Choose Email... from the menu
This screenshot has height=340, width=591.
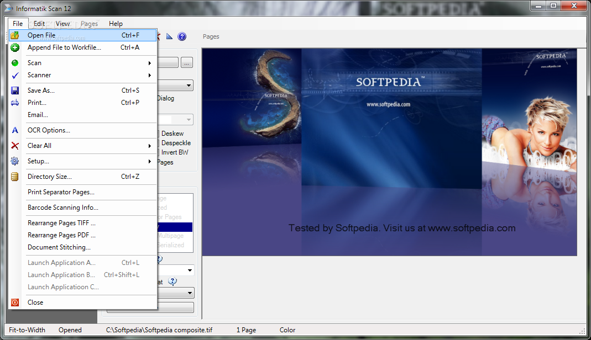coord(82,115)
